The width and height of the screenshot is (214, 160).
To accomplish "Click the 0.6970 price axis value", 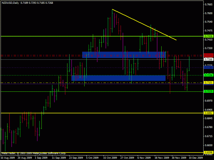I will pos(209,101).
